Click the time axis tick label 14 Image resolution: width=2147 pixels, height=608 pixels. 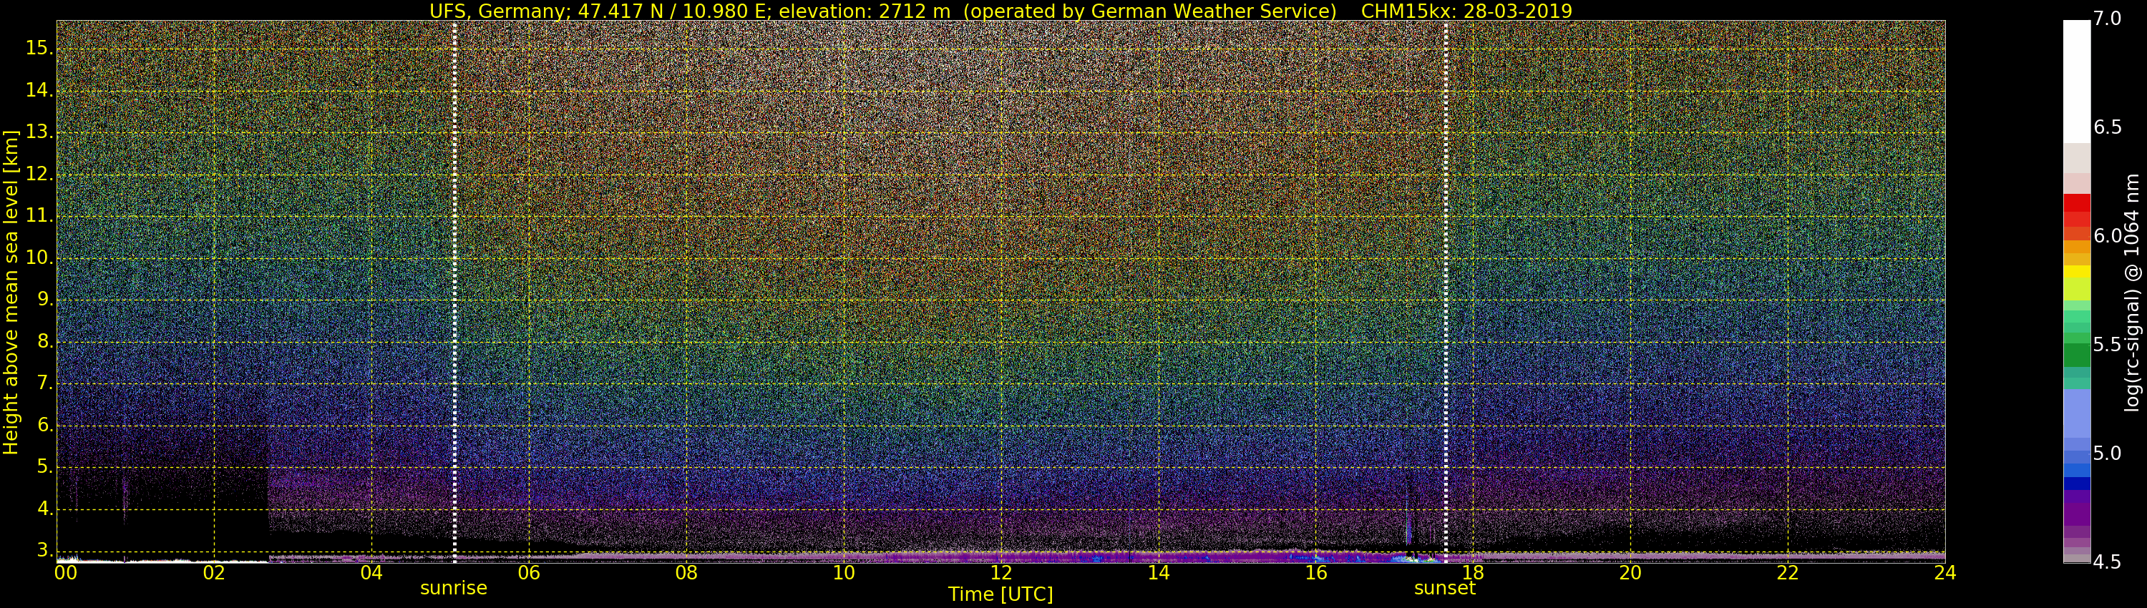pyautogui.click(x=1159, y=573)
